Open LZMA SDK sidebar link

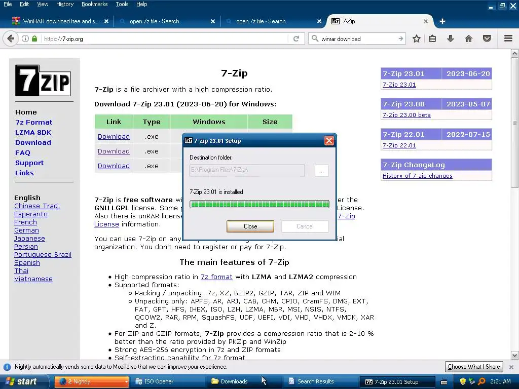pyautogui.click(x=33, y=132)
